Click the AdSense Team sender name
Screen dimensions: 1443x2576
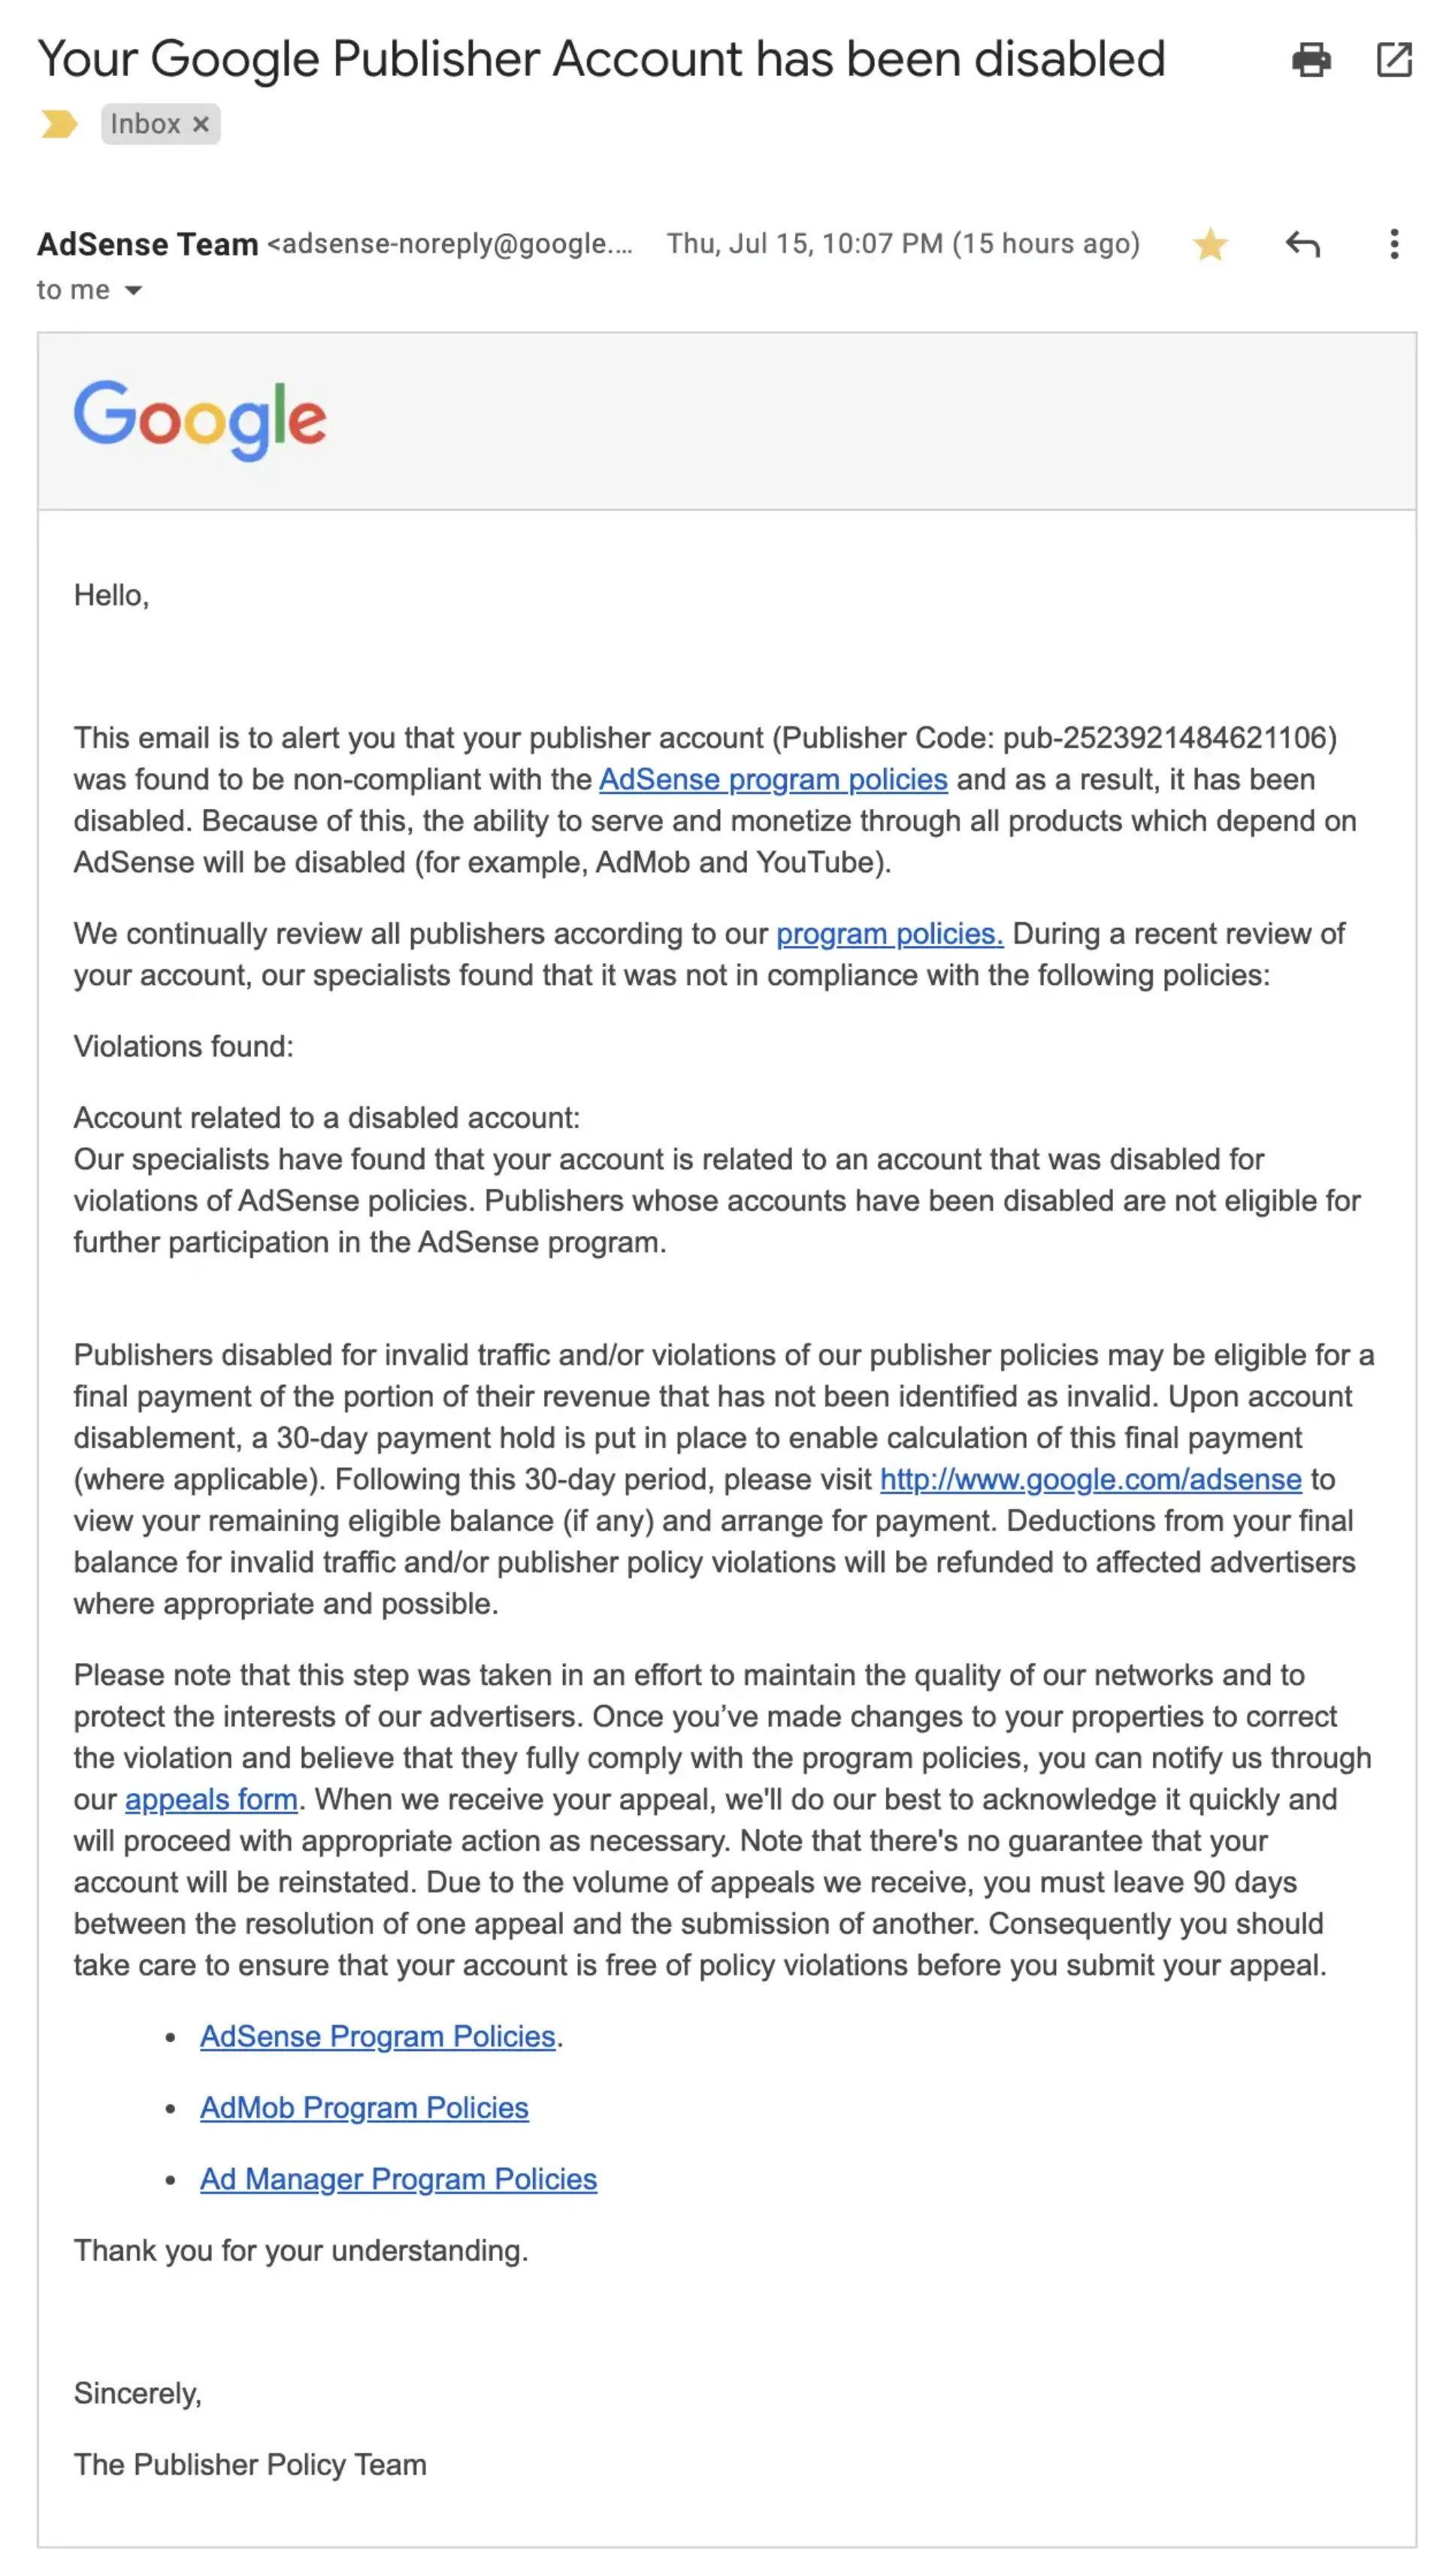click(x=146, y=243)
